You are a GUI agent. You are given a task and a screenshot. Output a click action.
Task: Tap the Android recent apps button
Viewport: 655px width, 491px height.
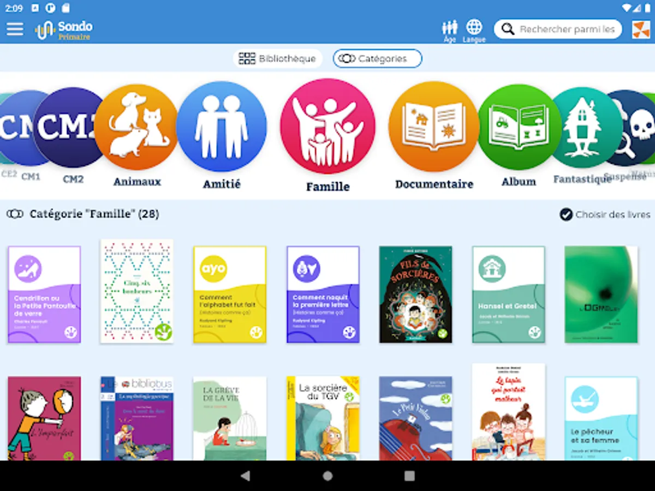[x=409, y=476]
